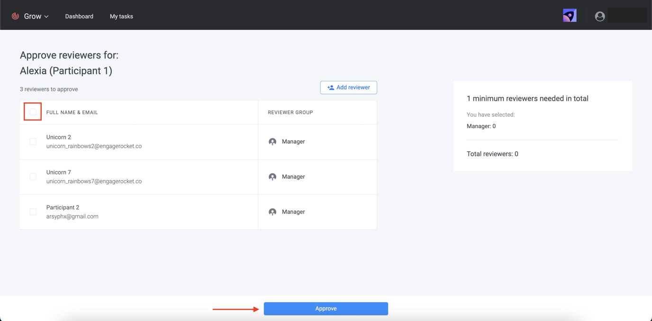Check the box for Unicorn 2

tap(33, 142)
